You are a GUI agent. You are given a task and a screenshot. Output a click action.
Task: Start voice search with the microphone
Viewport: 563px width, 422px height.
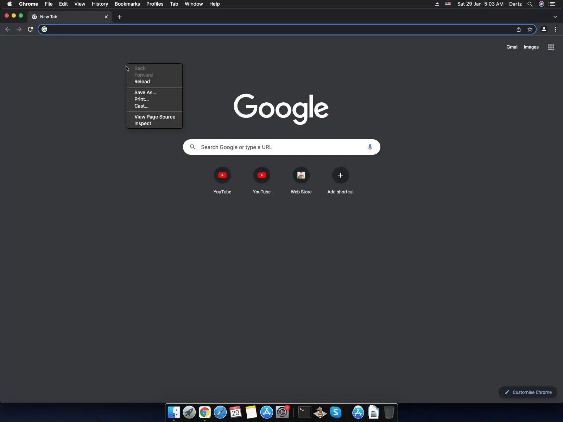(370, 147)
